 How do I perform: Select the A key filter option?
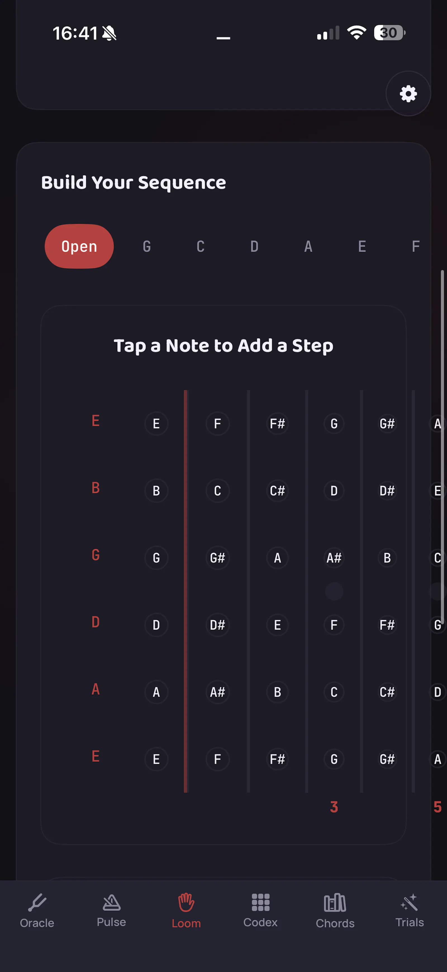pyautogui.click(x=308, y=246)
